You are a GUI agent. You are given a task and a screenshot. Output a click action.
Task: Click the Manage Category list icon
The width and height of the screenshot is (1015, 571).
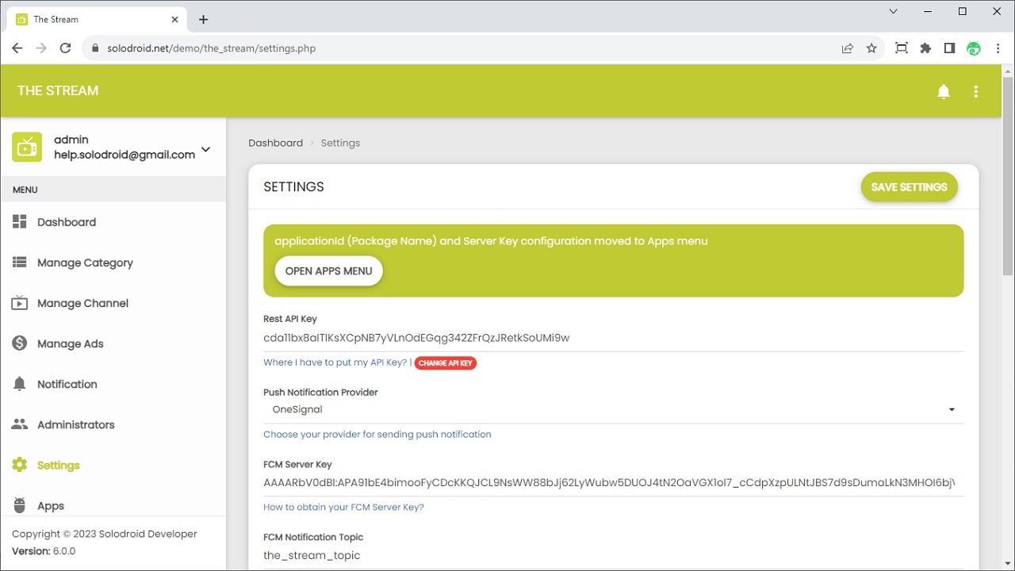tap(20, 263)
